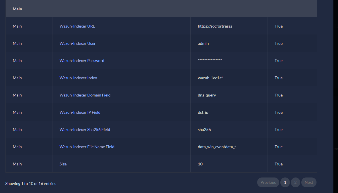Click 'True' in the Wazuh-Indexer User row

point(278,43)
